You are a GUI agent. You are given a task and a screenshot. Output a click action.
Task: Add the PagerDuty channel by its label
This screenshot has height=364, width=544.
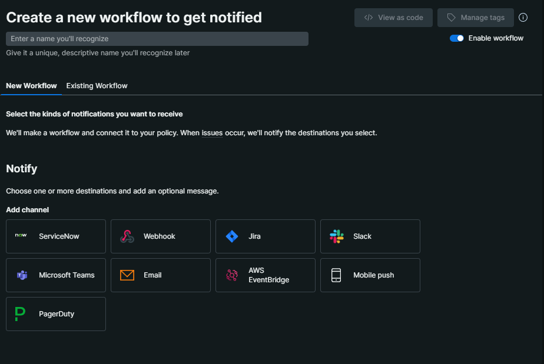tap(57, 314)
